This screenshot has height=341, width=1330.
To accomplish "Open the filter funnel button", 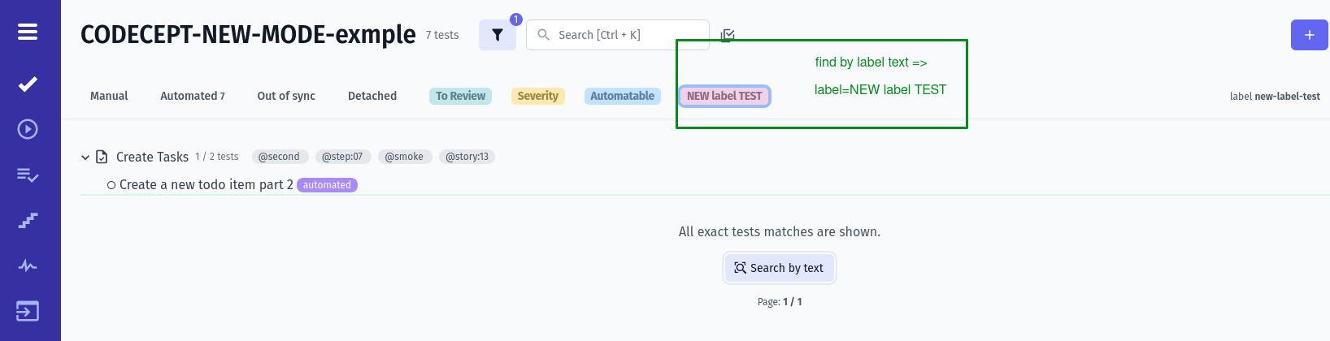I will (497, 35).
